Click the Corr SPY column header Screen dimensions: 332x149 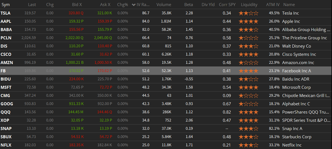click(227, 5)
